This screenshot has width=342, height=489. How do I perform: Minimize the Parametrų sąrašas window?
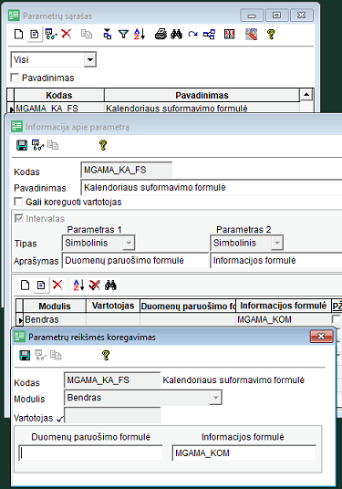252,15
